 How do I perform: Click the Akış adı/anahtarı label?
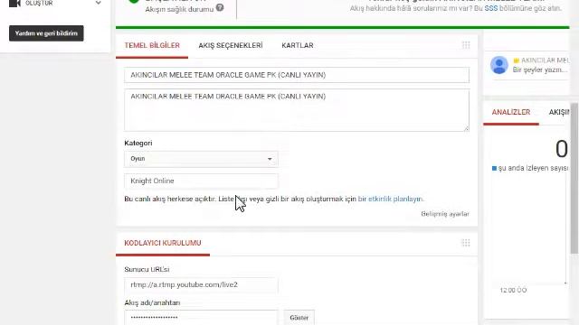[152, 302]
